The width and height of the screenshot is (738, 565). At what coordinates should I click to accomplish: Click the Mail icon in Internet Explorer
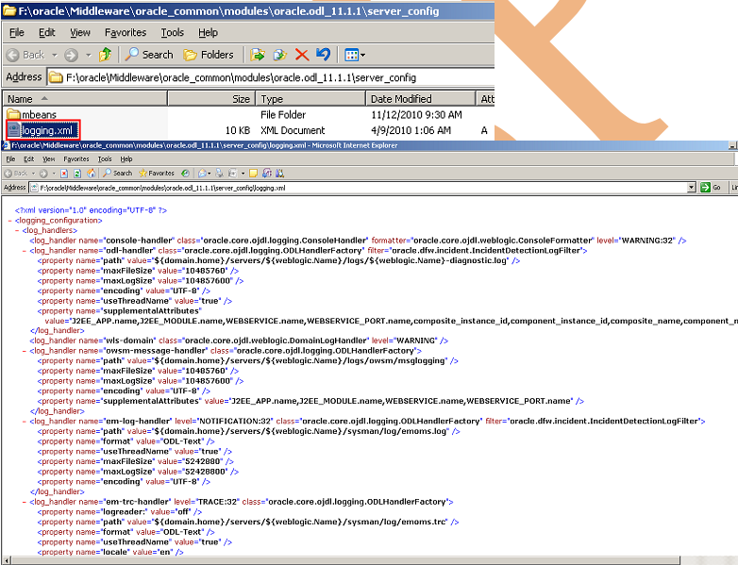tap(202, 174)
